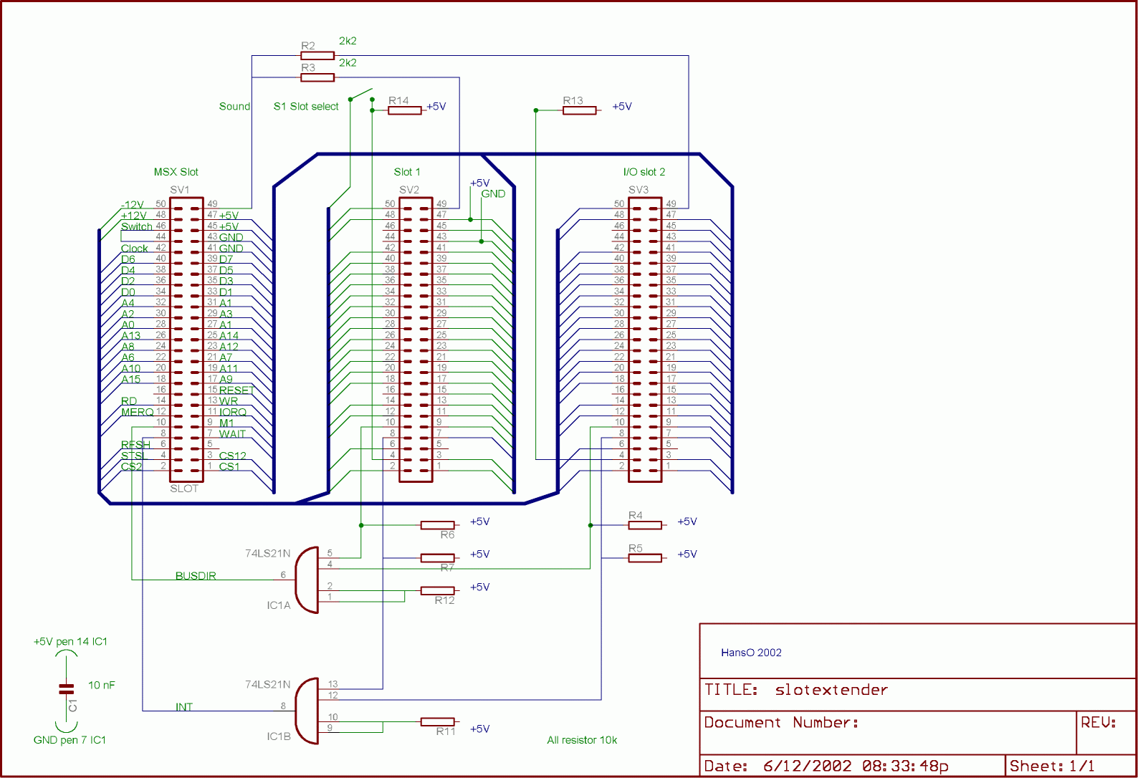The image size is (1138, 778).
Task: Select the IC1A AND gate symbol
Action: (x=308, y=580)
